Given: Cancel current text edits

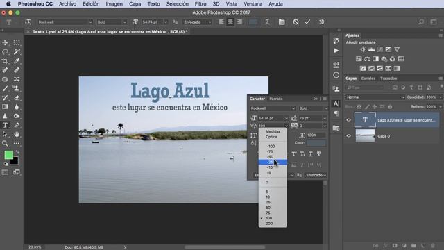Looking at the screenshot, I should pyautogui.click(x=296, y=22).
